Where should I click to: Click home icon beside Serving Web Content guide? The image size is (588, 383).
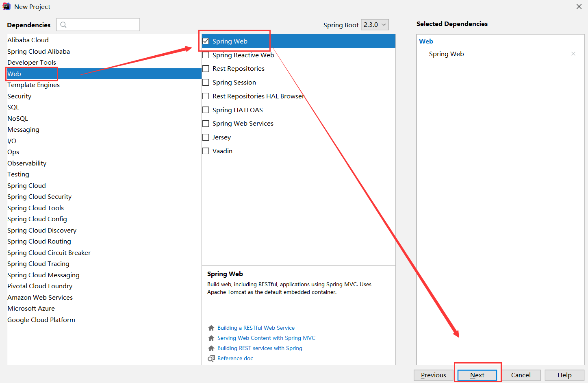pos(211,338)
